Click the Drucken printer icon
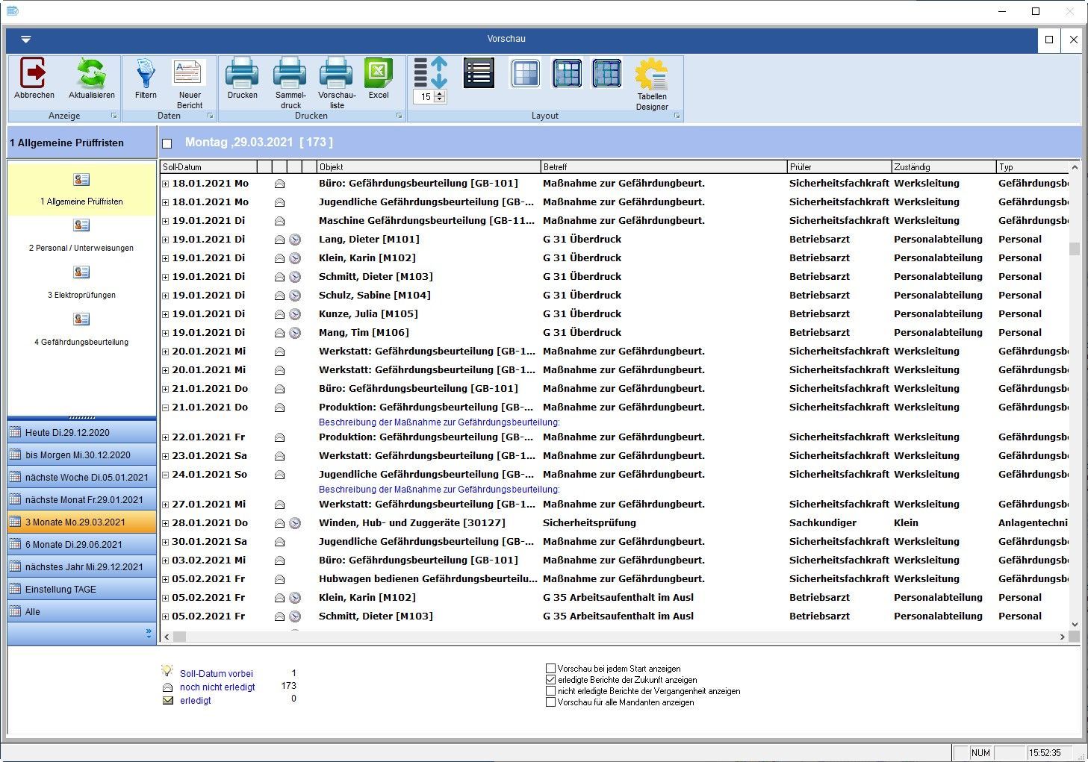The image size is (1088, 762). click(x=242, y=75)
